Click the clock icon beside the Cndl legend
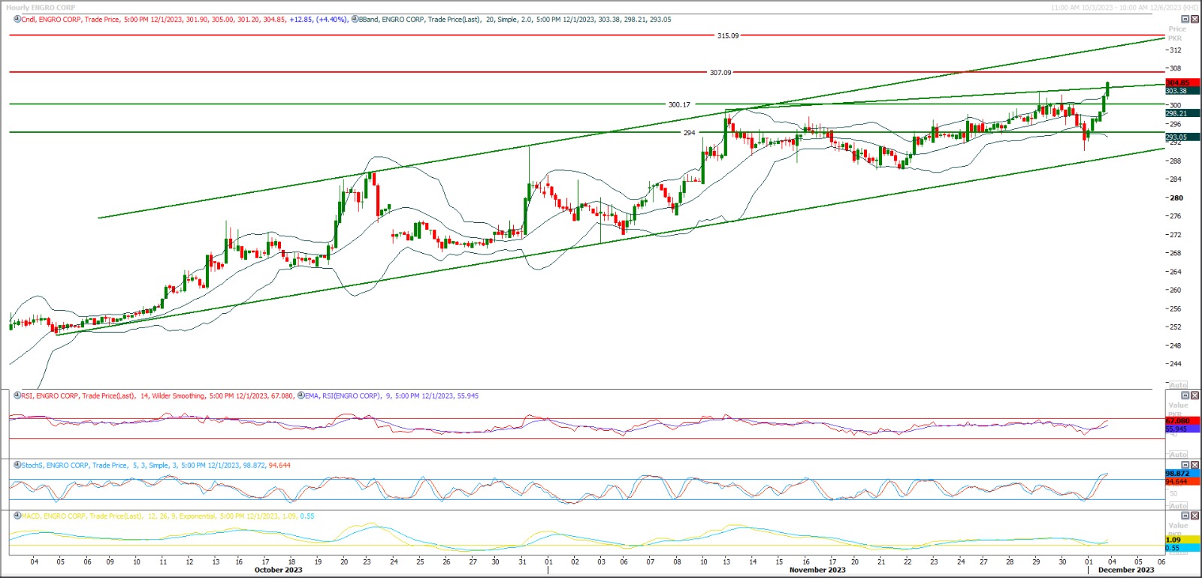1202x578 pixels. pos(17,20)
